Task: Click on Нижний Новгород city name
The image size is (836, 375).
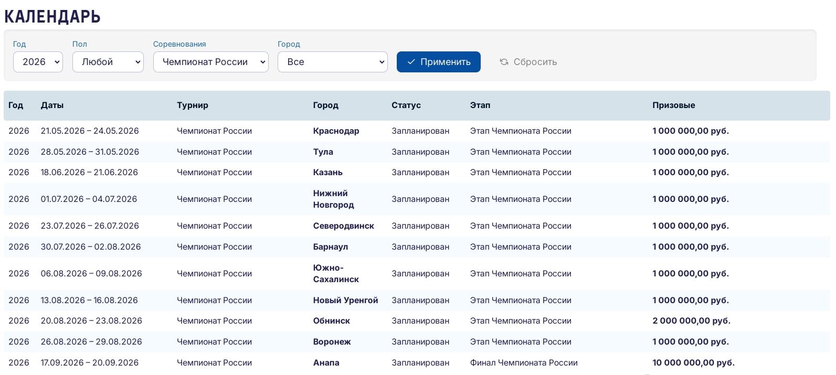Action: tap(333, 199)
